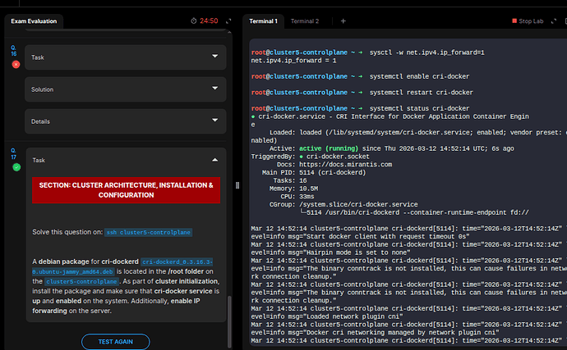Click the TEST AGAIN button
Image resolution: width=567 pixels, height=350 pixels.
point(115,341)
